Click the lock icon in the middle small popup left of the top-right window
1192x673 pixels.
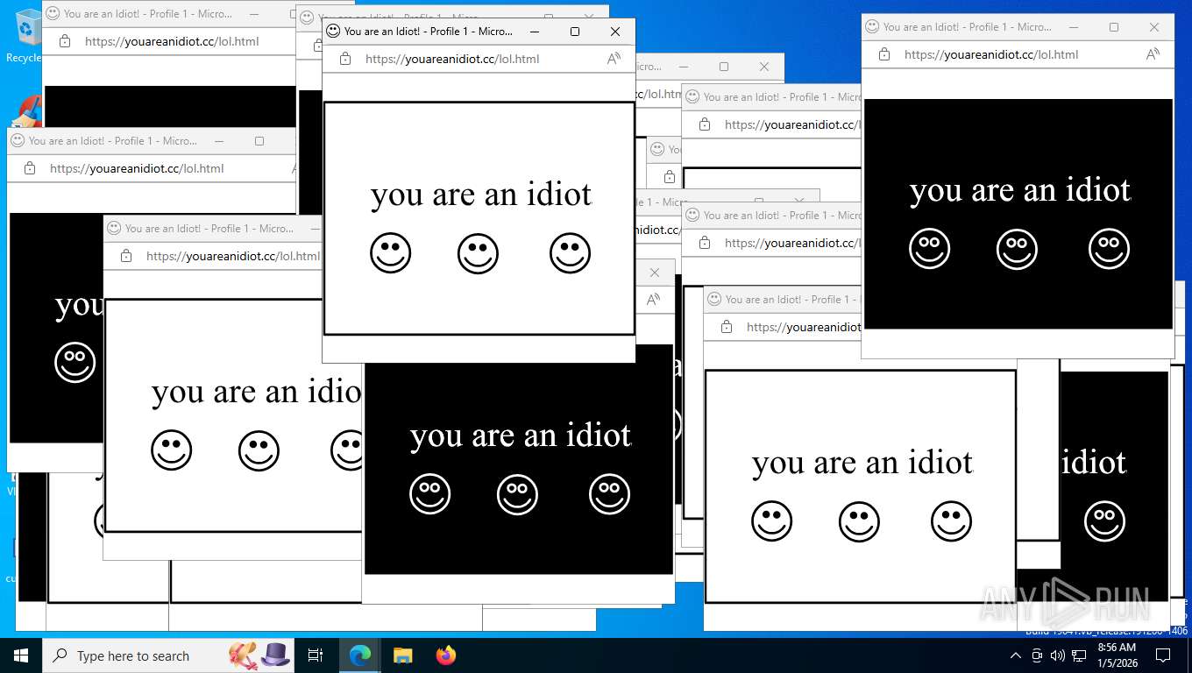click(x=705, y=243)
